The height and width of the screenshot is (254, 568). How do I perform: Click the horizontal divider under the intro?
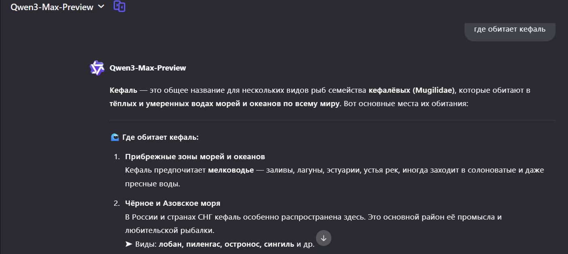pos(332,120)
